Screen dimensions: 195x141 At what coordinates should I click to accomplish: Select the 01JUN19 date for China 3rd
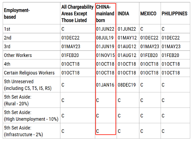tap(105, 47)
